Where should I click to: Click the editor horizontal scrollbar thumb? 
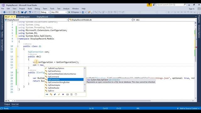coord(83,101)
